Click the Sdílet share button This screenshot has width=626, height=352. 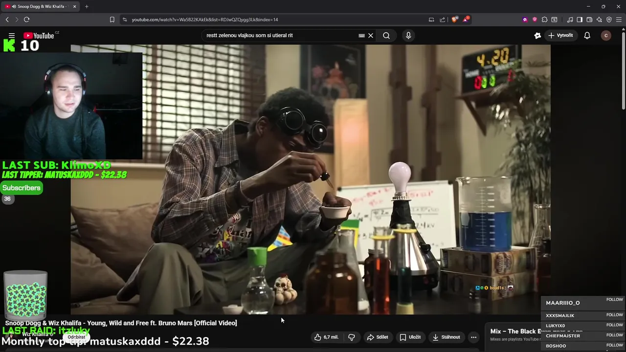(378, 337)
